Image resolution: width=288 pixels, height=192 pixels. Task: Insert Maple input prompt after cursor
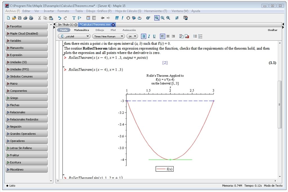(80, 18)
